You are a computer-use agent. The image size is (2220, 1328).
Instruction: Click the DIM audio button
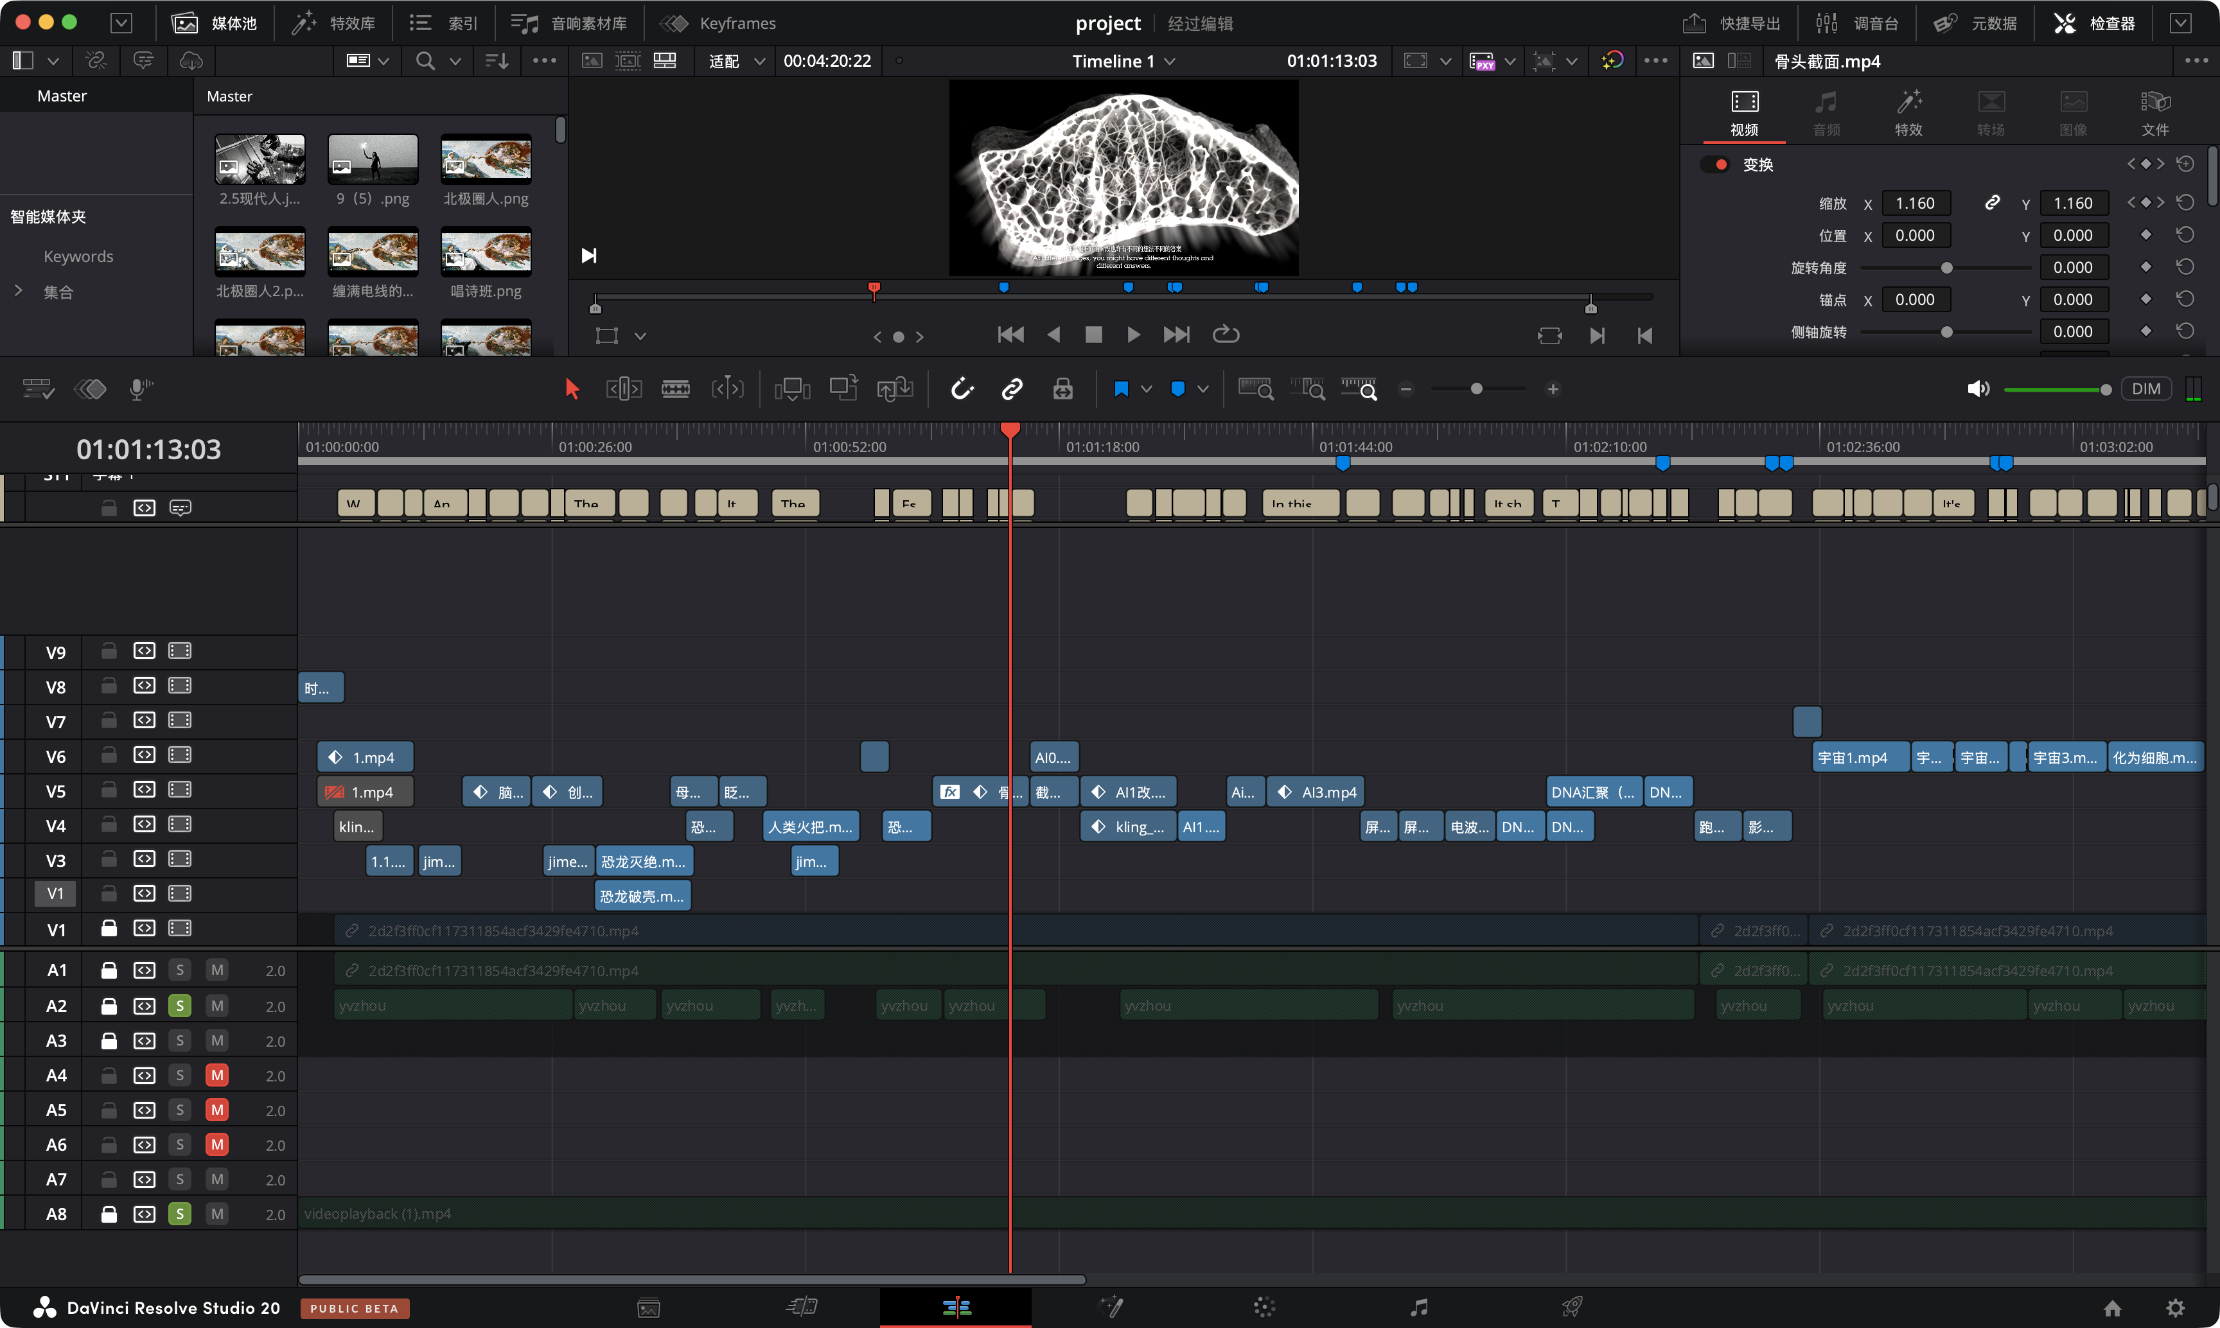point(2145,389)
